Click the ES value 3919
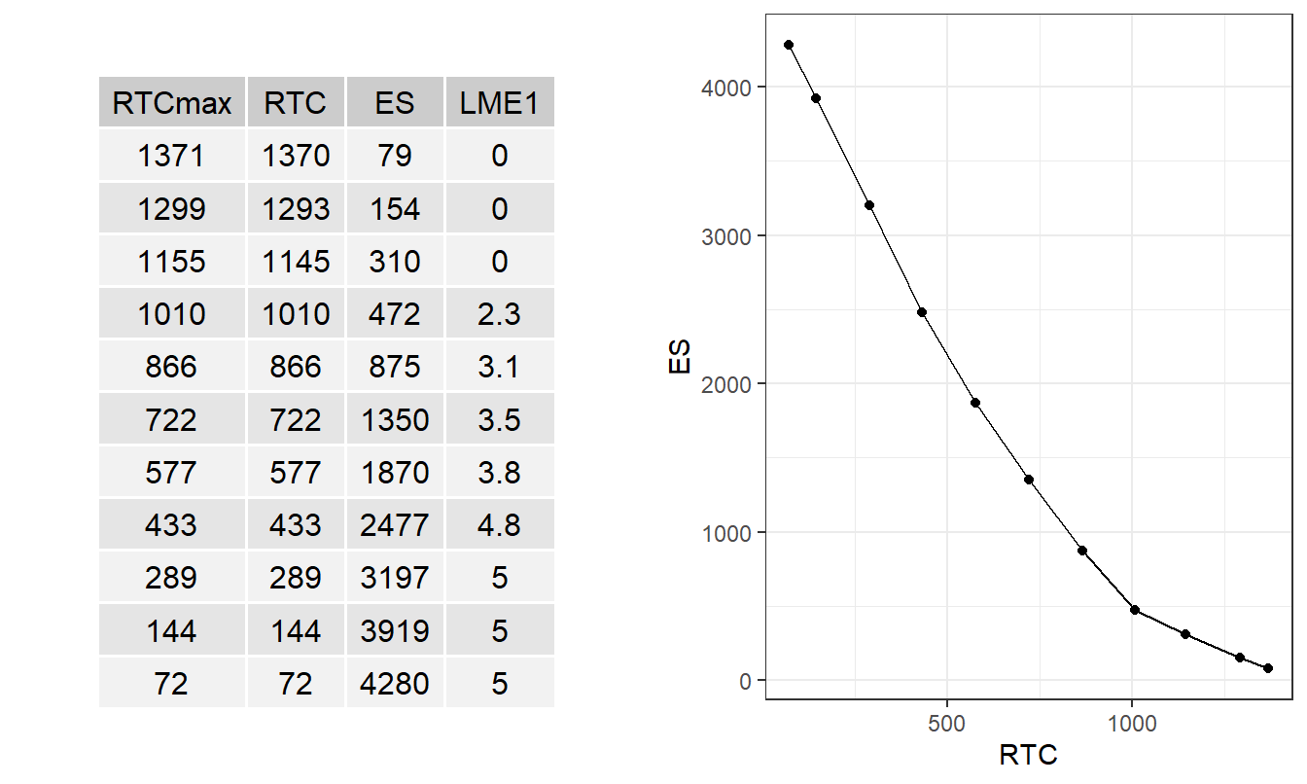1307x784 pixels. [x=395, y=630]
